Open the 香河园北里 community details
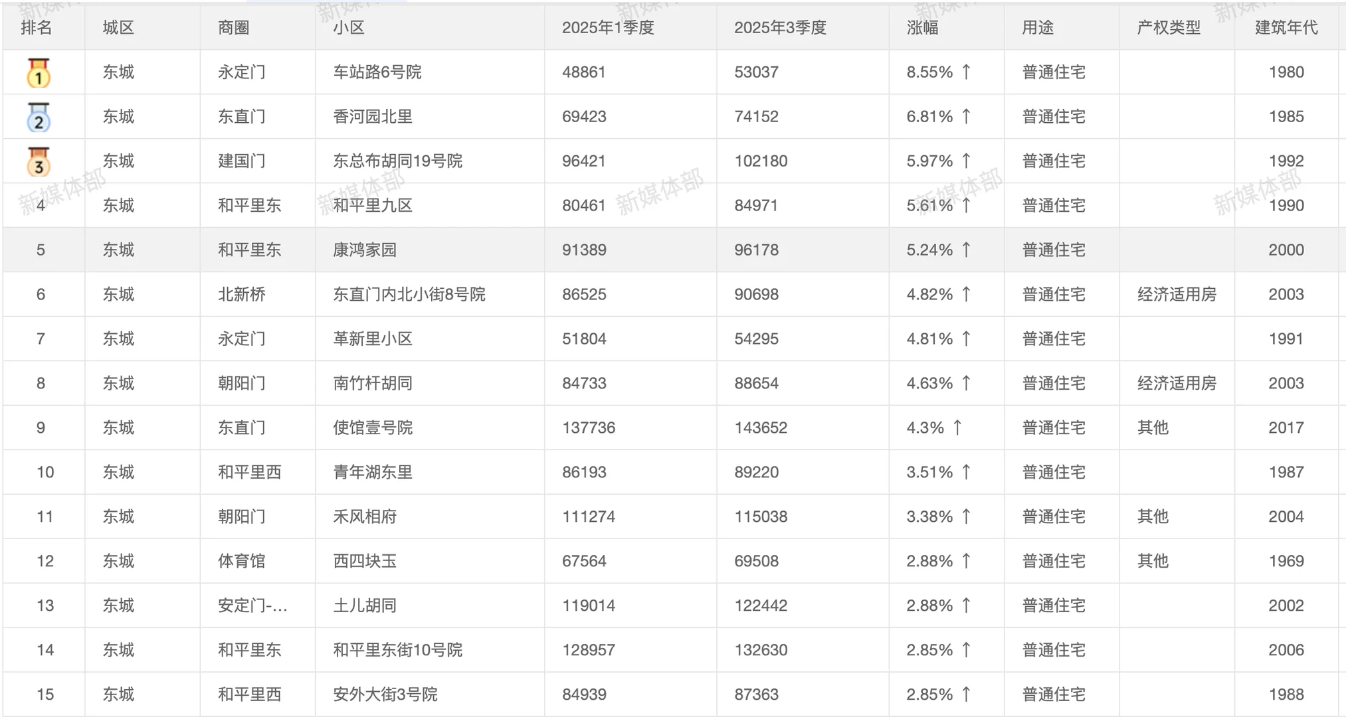Viewport: 1346px width, 717px height. (x=371, y=117)
